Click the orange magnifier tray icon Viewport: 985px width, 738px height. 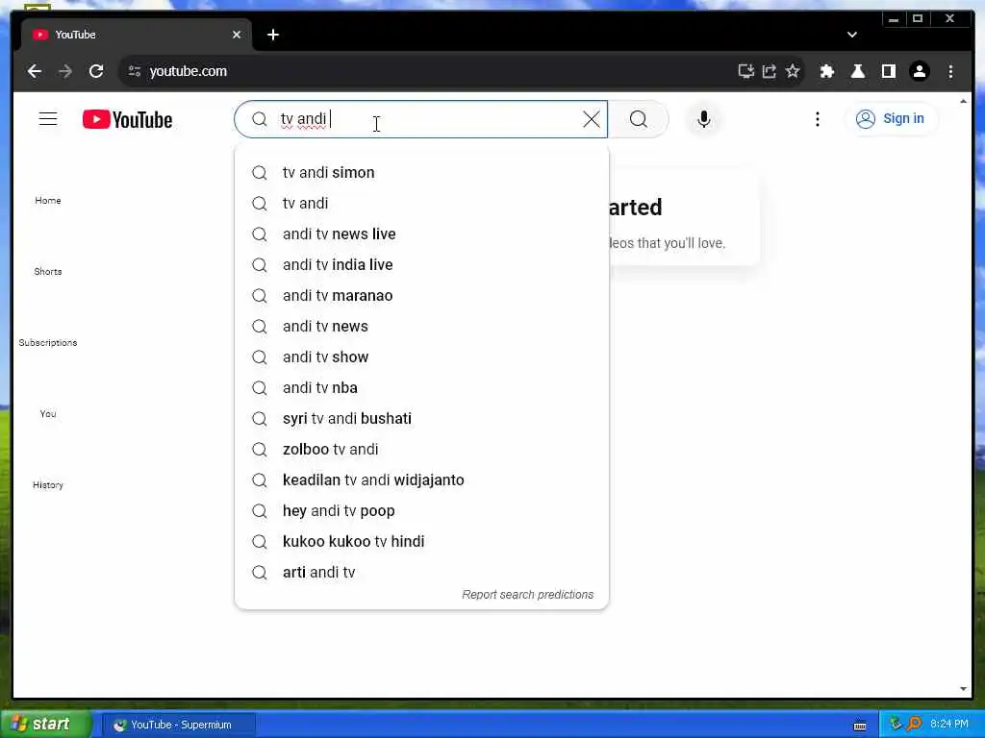[914, 725]
